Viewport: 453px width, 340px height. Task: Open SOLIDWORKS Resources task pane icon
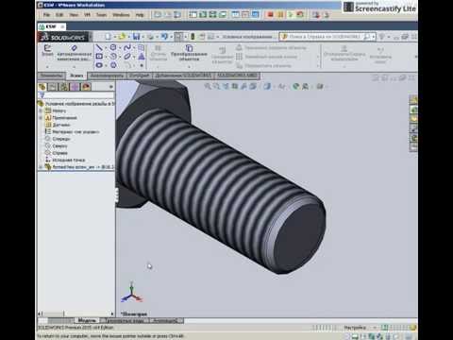pos(413,100)
